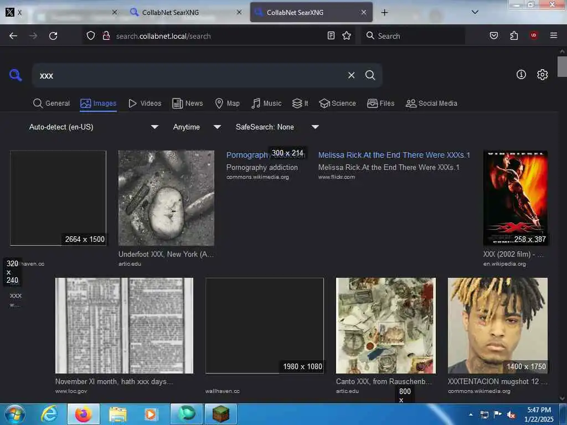The height and width of the screenshot is (425, 567).
Task: Open the Pocket save icon
Action: (x=494, y=35)
